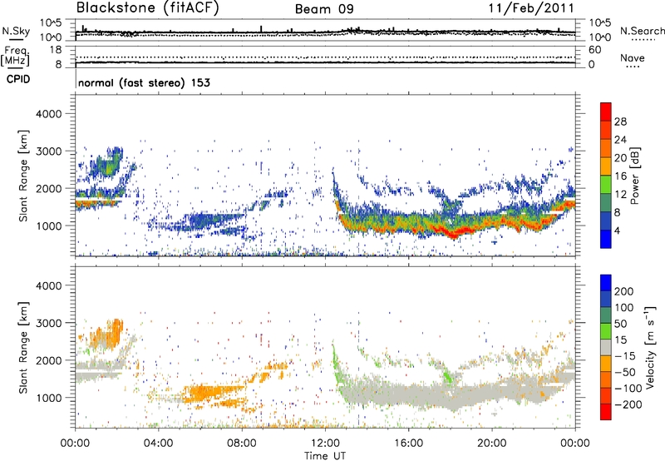Viewport: 665px width, 461px height.
Task: Select the "N.Sky" legend label
Action: click(x=16, y=31)
